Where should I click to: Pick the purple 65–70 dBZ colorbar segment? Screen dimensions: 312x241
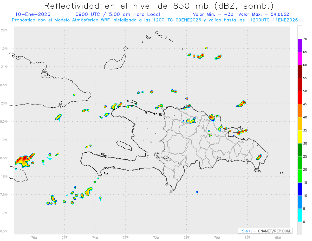pyautogui.click(x=300, y=45)
